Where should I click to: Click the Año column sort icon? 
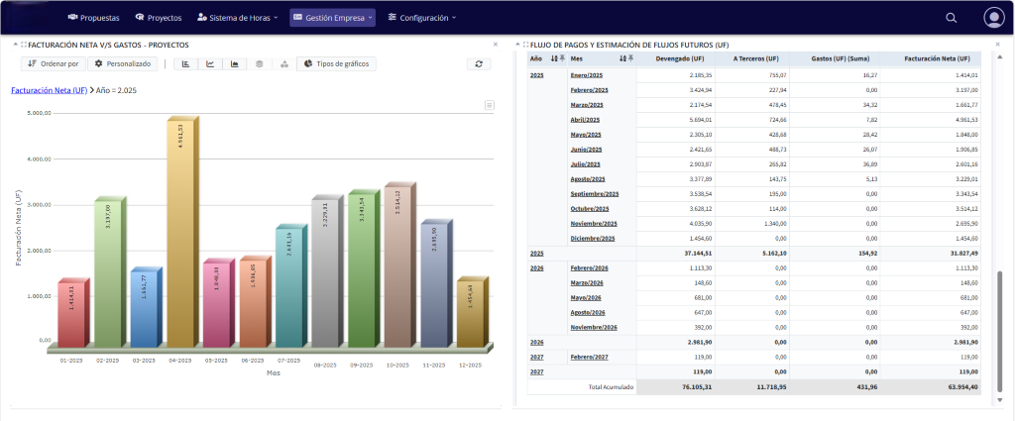click(x=554, y=58)
